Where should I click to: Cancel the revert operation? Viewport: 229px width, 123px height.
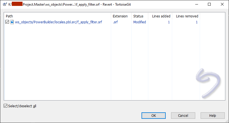click(183, 115)
